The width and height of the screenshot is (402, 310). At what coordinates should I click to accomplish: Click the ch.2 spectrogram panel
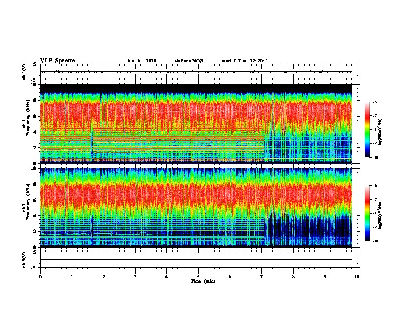196,208
